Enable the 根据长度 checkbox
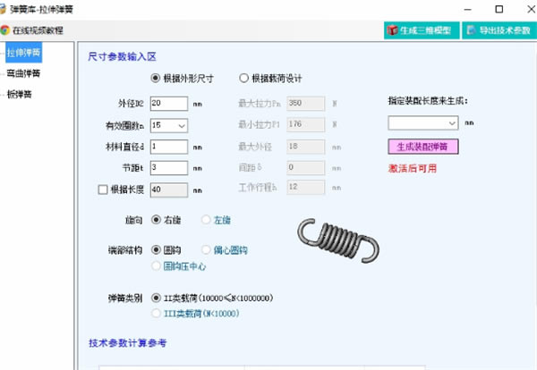 (x=103, y=189)
